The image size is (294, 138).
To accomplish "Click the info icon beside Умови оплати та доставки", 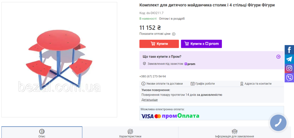I will pyautogui.click(x=143, y=84).
